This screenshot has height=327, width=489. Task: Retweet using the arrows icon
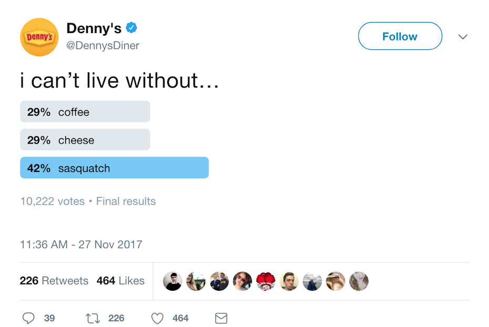click(x=93, y=318)
